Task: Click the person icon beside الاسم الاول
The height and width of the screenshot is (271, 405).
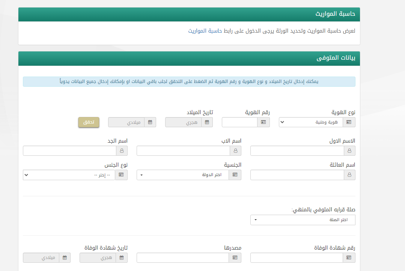Action: click(x=349, y=151)
